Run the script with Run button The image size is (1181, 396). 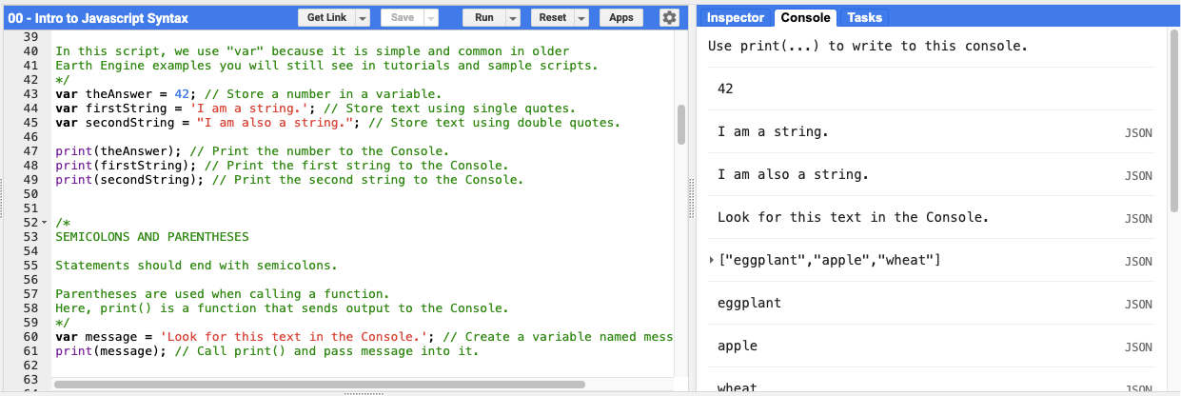[x=484, y=17]
